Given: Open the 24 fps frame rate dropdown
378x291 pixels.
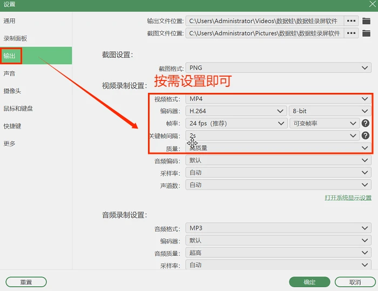Looking at the screenshot, I should point(237,123).
